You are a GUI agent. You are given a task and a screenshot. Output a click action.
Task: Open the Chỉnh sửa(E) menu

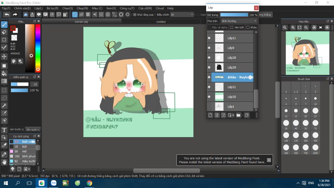[22, 8]
